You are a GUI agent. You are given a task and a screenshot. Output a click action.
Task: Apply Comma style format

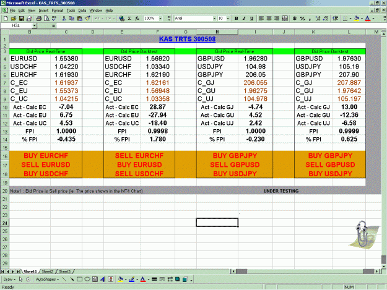[310, 19]
